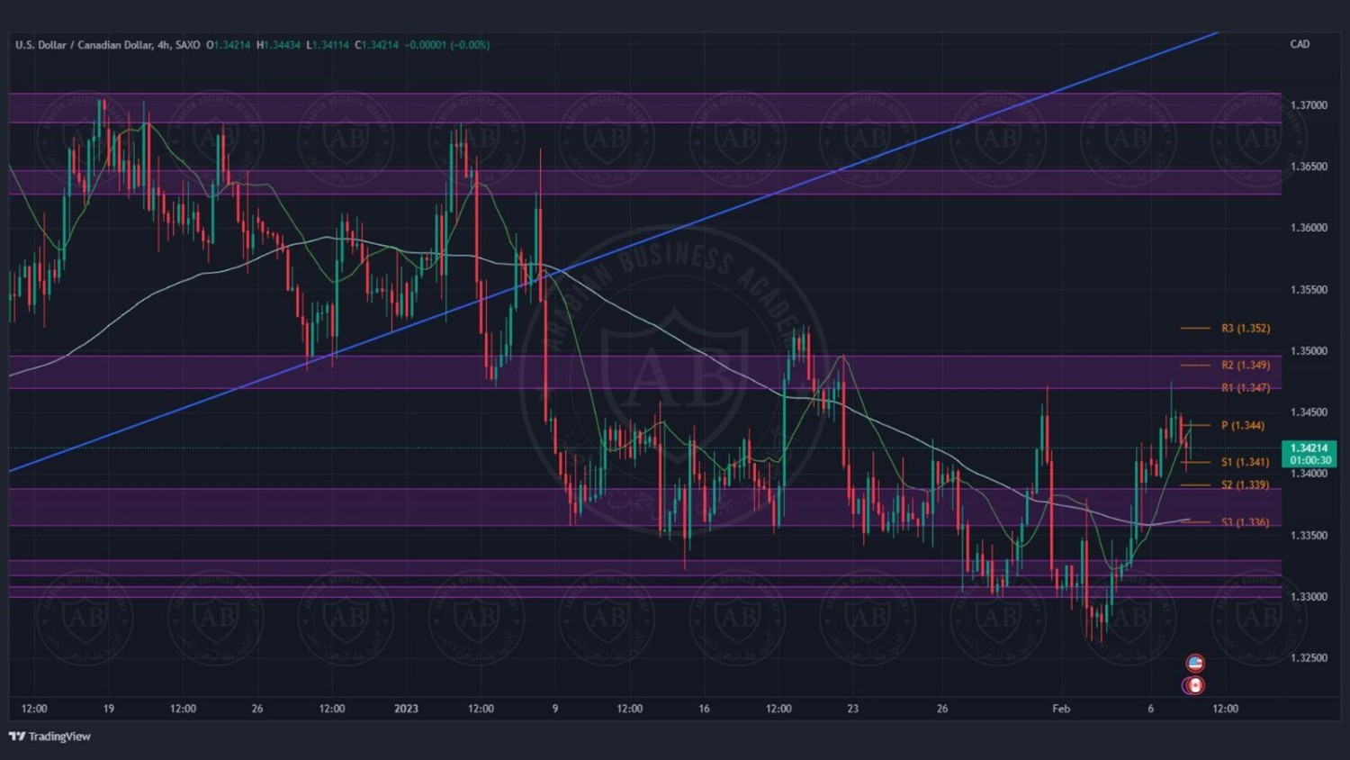Click the P (1.344) pivot point label
The width and height of the screenshot is (1350, 760).
click(x=1242, y=426)
